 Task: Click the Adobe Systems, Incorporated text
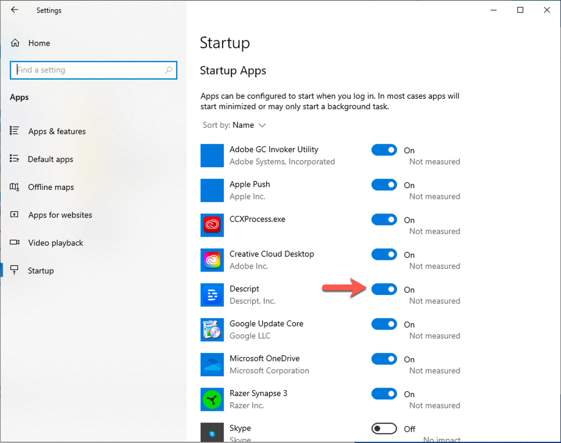(x=282, y=162)
